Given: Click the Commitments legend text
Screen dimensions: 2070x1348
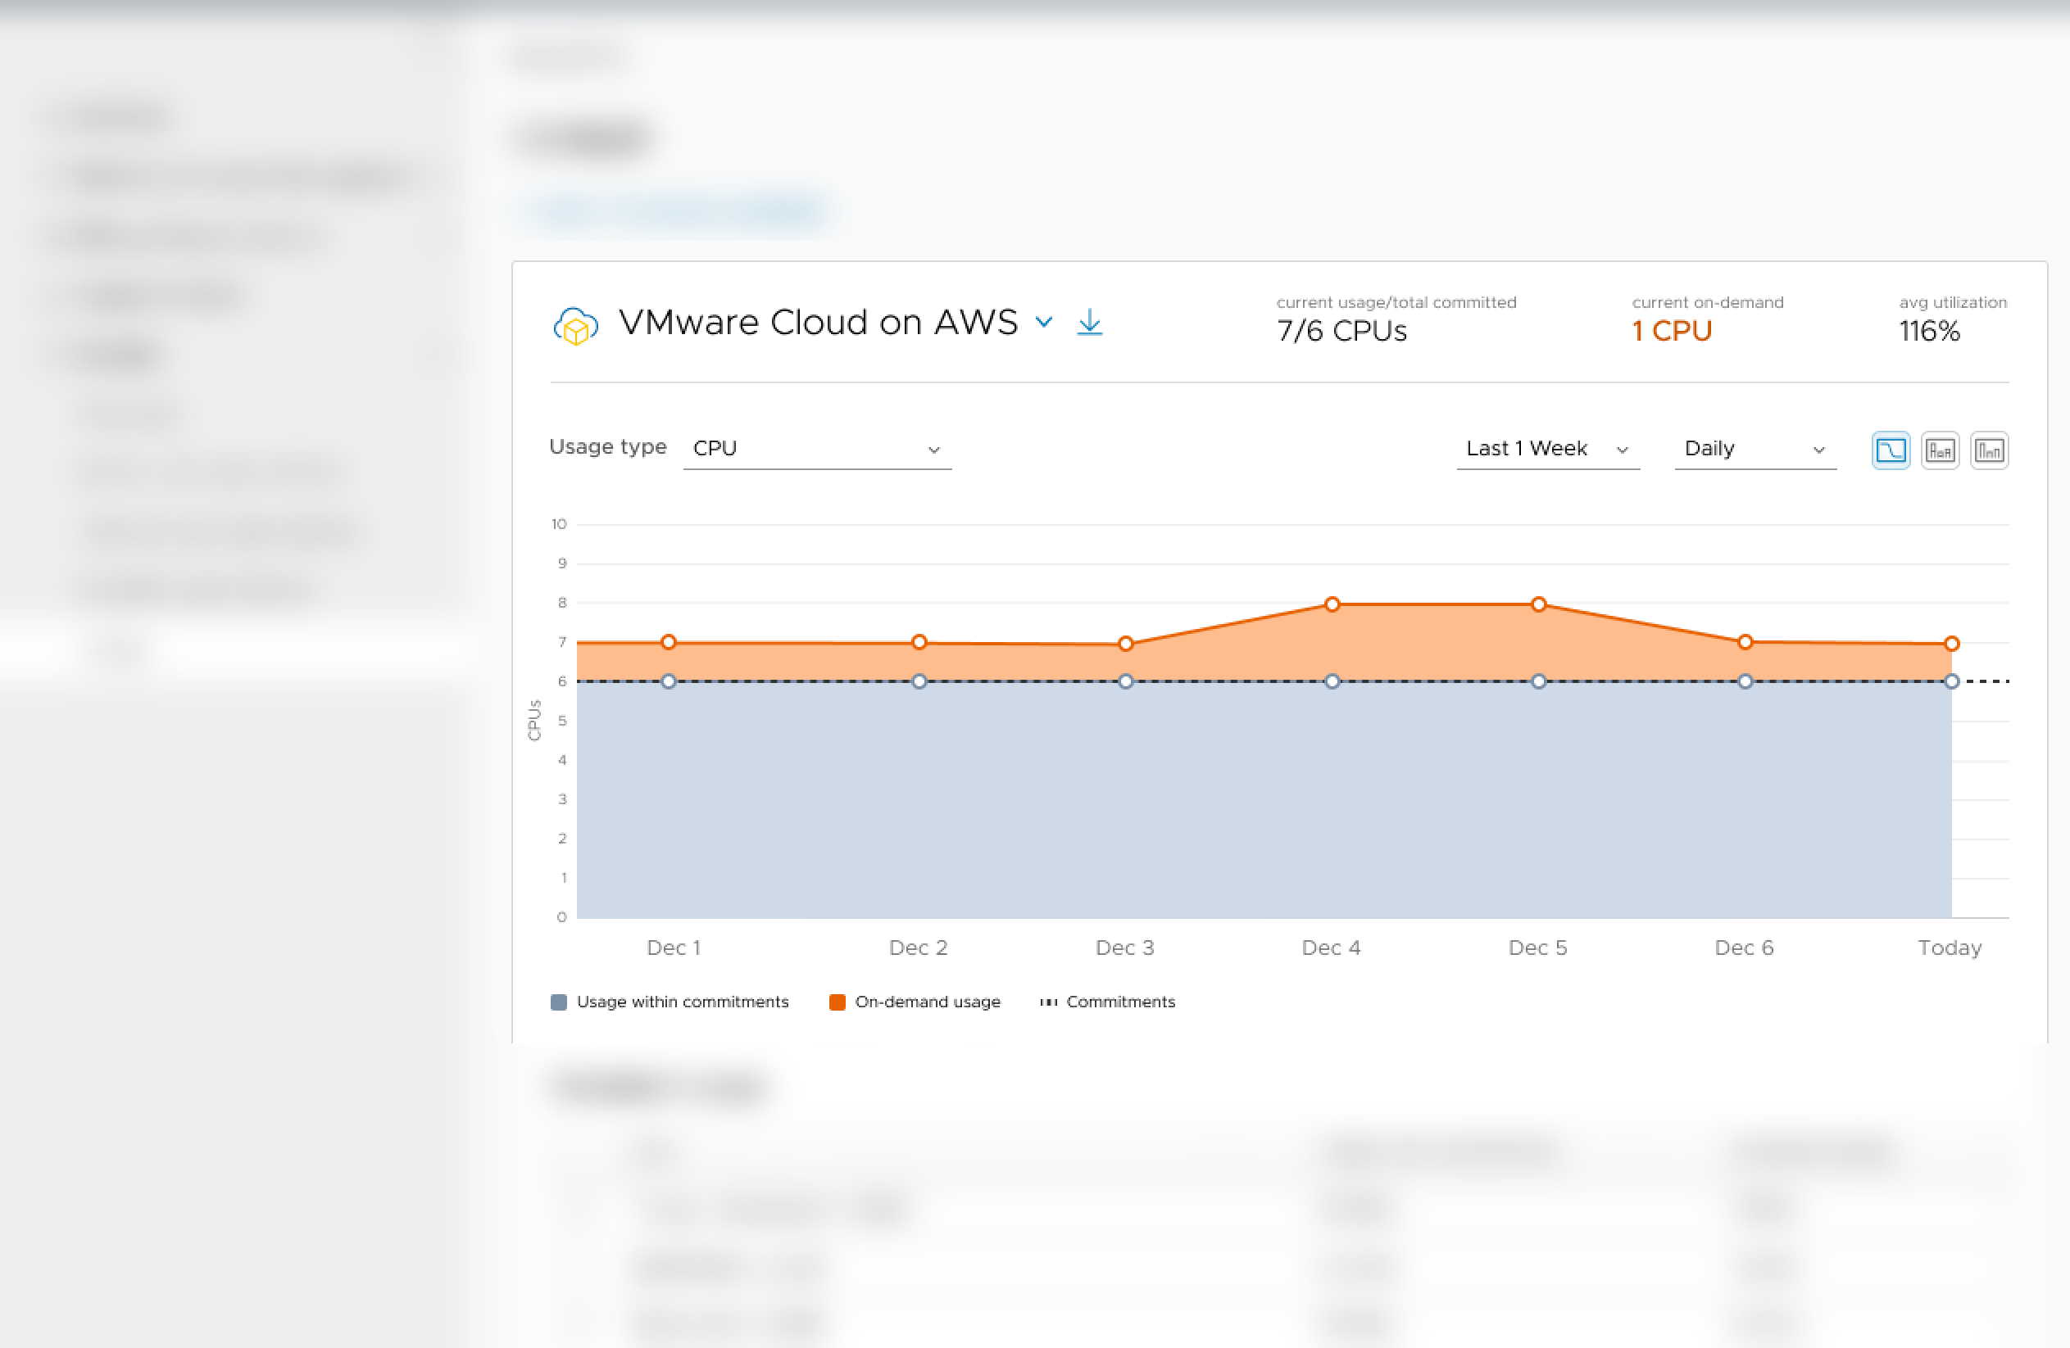Looking at the screenshot, I should [1121, 1002].
